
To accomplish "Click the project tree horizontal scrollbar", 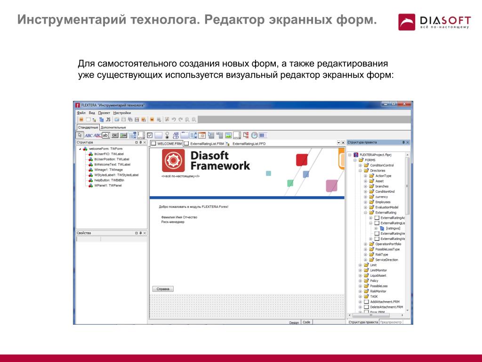I will click(x=371, y=315).
